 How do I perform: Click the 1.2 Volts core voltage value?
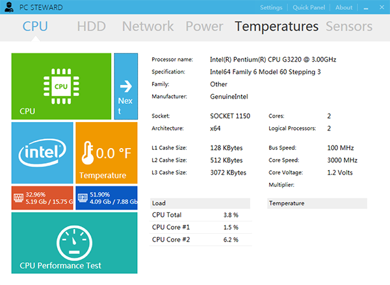point(340,173)
